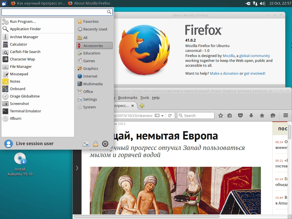292x219 pixels.
Task: Expand the URL bar history dropdown
Action: point(162,116)
